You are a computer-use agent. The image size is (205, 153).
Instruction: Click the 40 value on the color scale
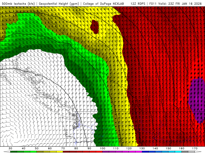[24, 148]
